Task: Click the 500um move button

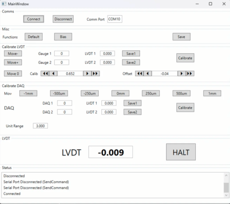Action: (181, 93)
